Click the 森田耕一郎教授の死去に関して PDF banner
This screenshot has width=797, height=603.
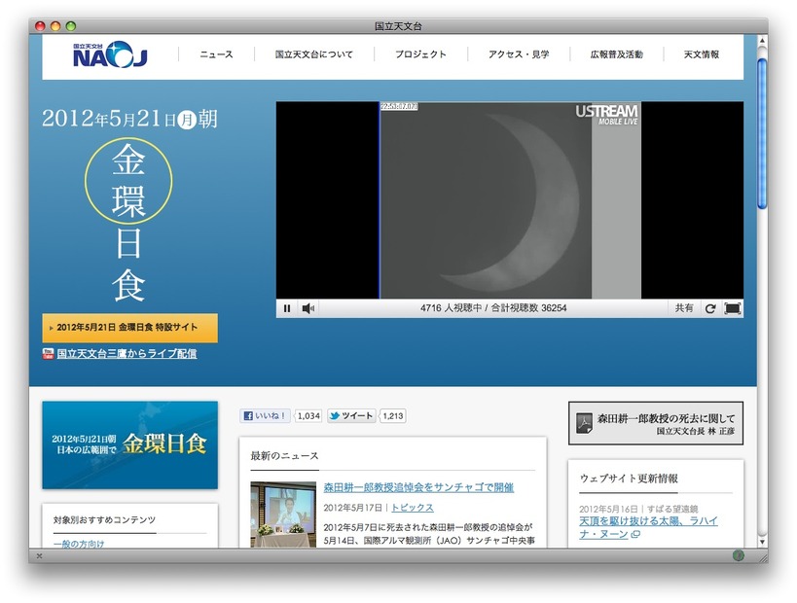point(655,423)
